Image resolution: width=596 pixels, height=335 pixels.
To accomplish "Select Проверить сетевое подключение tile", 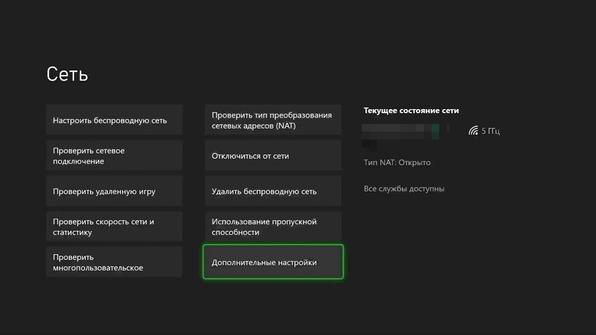I will click(x=114, y=156).
